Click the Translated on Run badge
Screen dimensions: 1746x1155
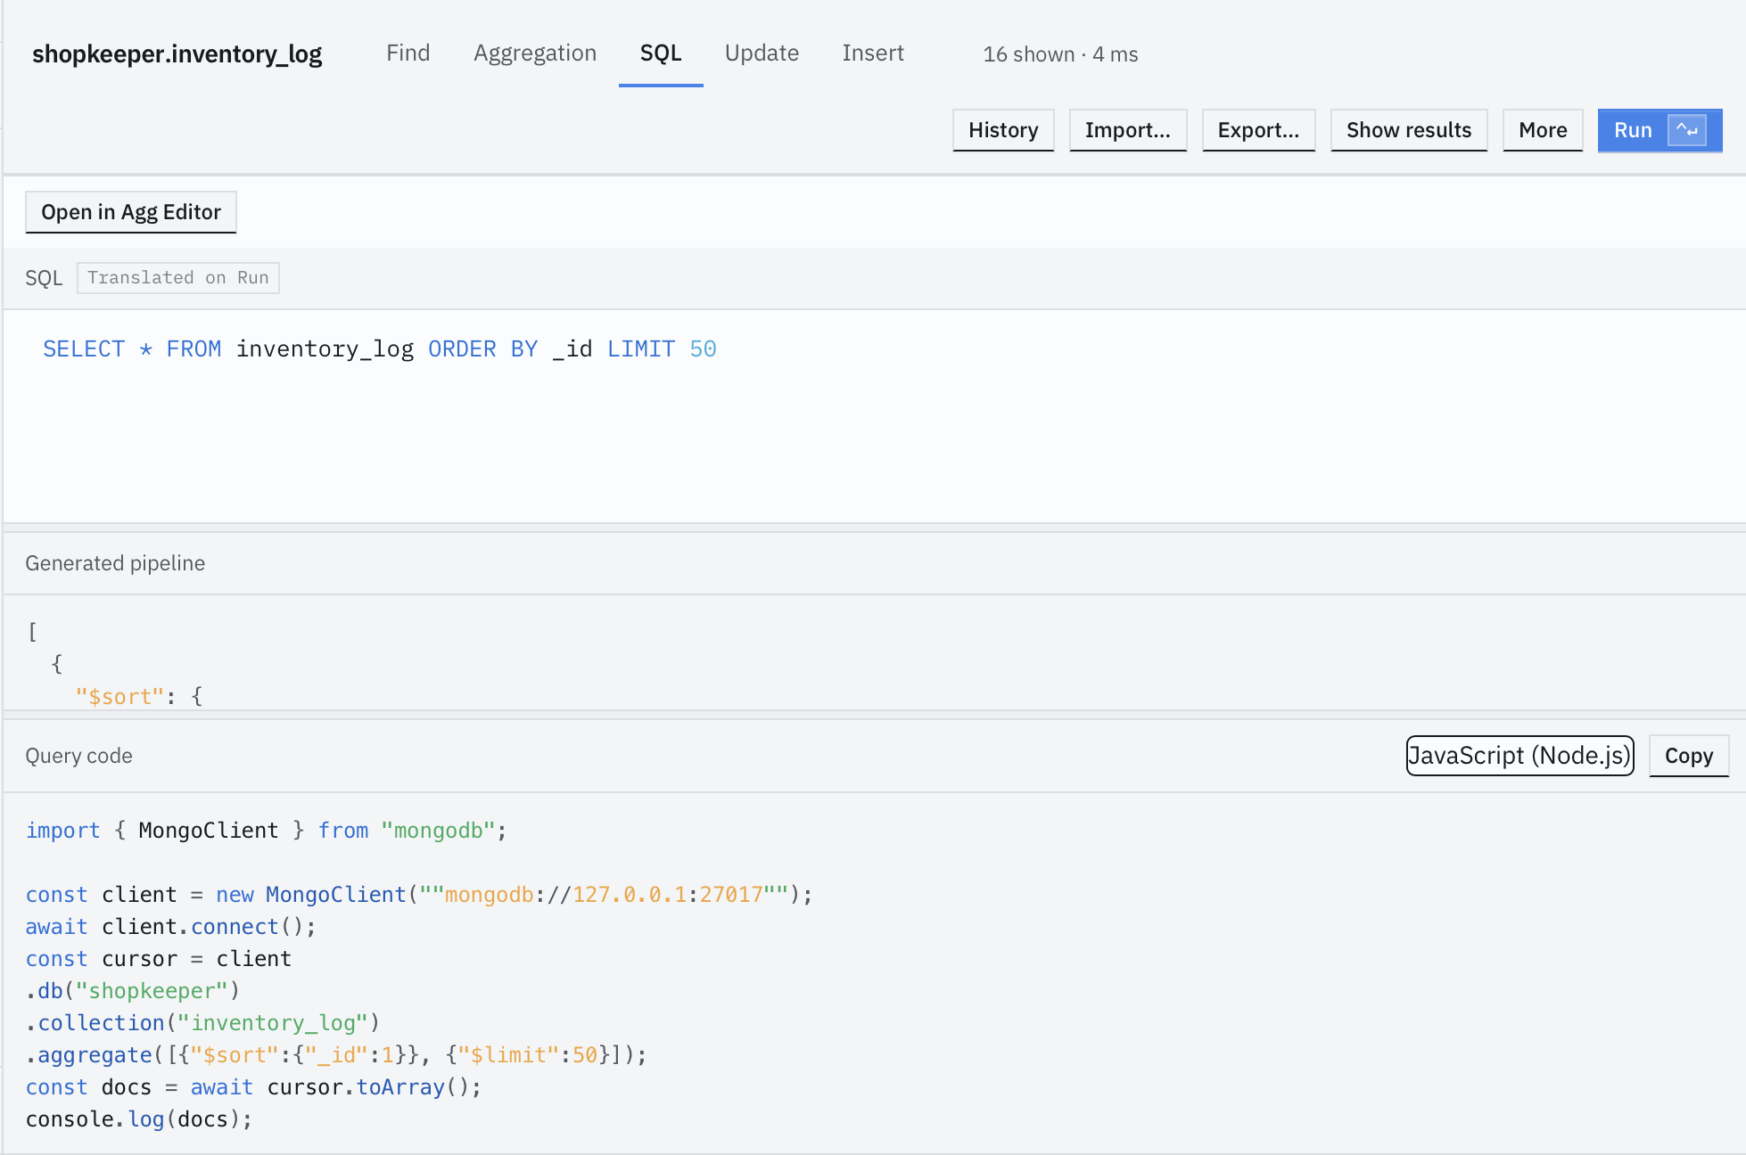(x=178, y=278)
